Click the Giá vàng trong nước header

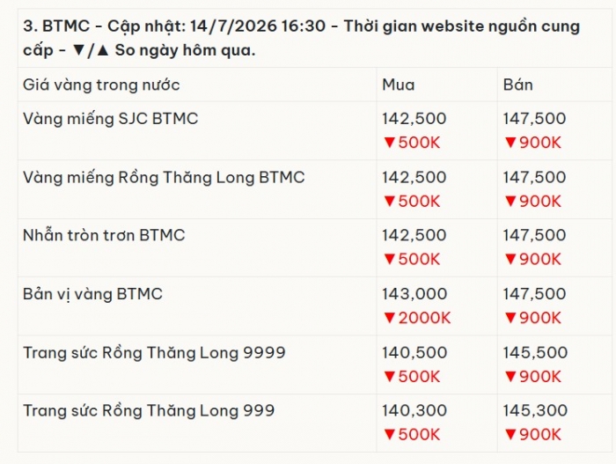[101, 85]
